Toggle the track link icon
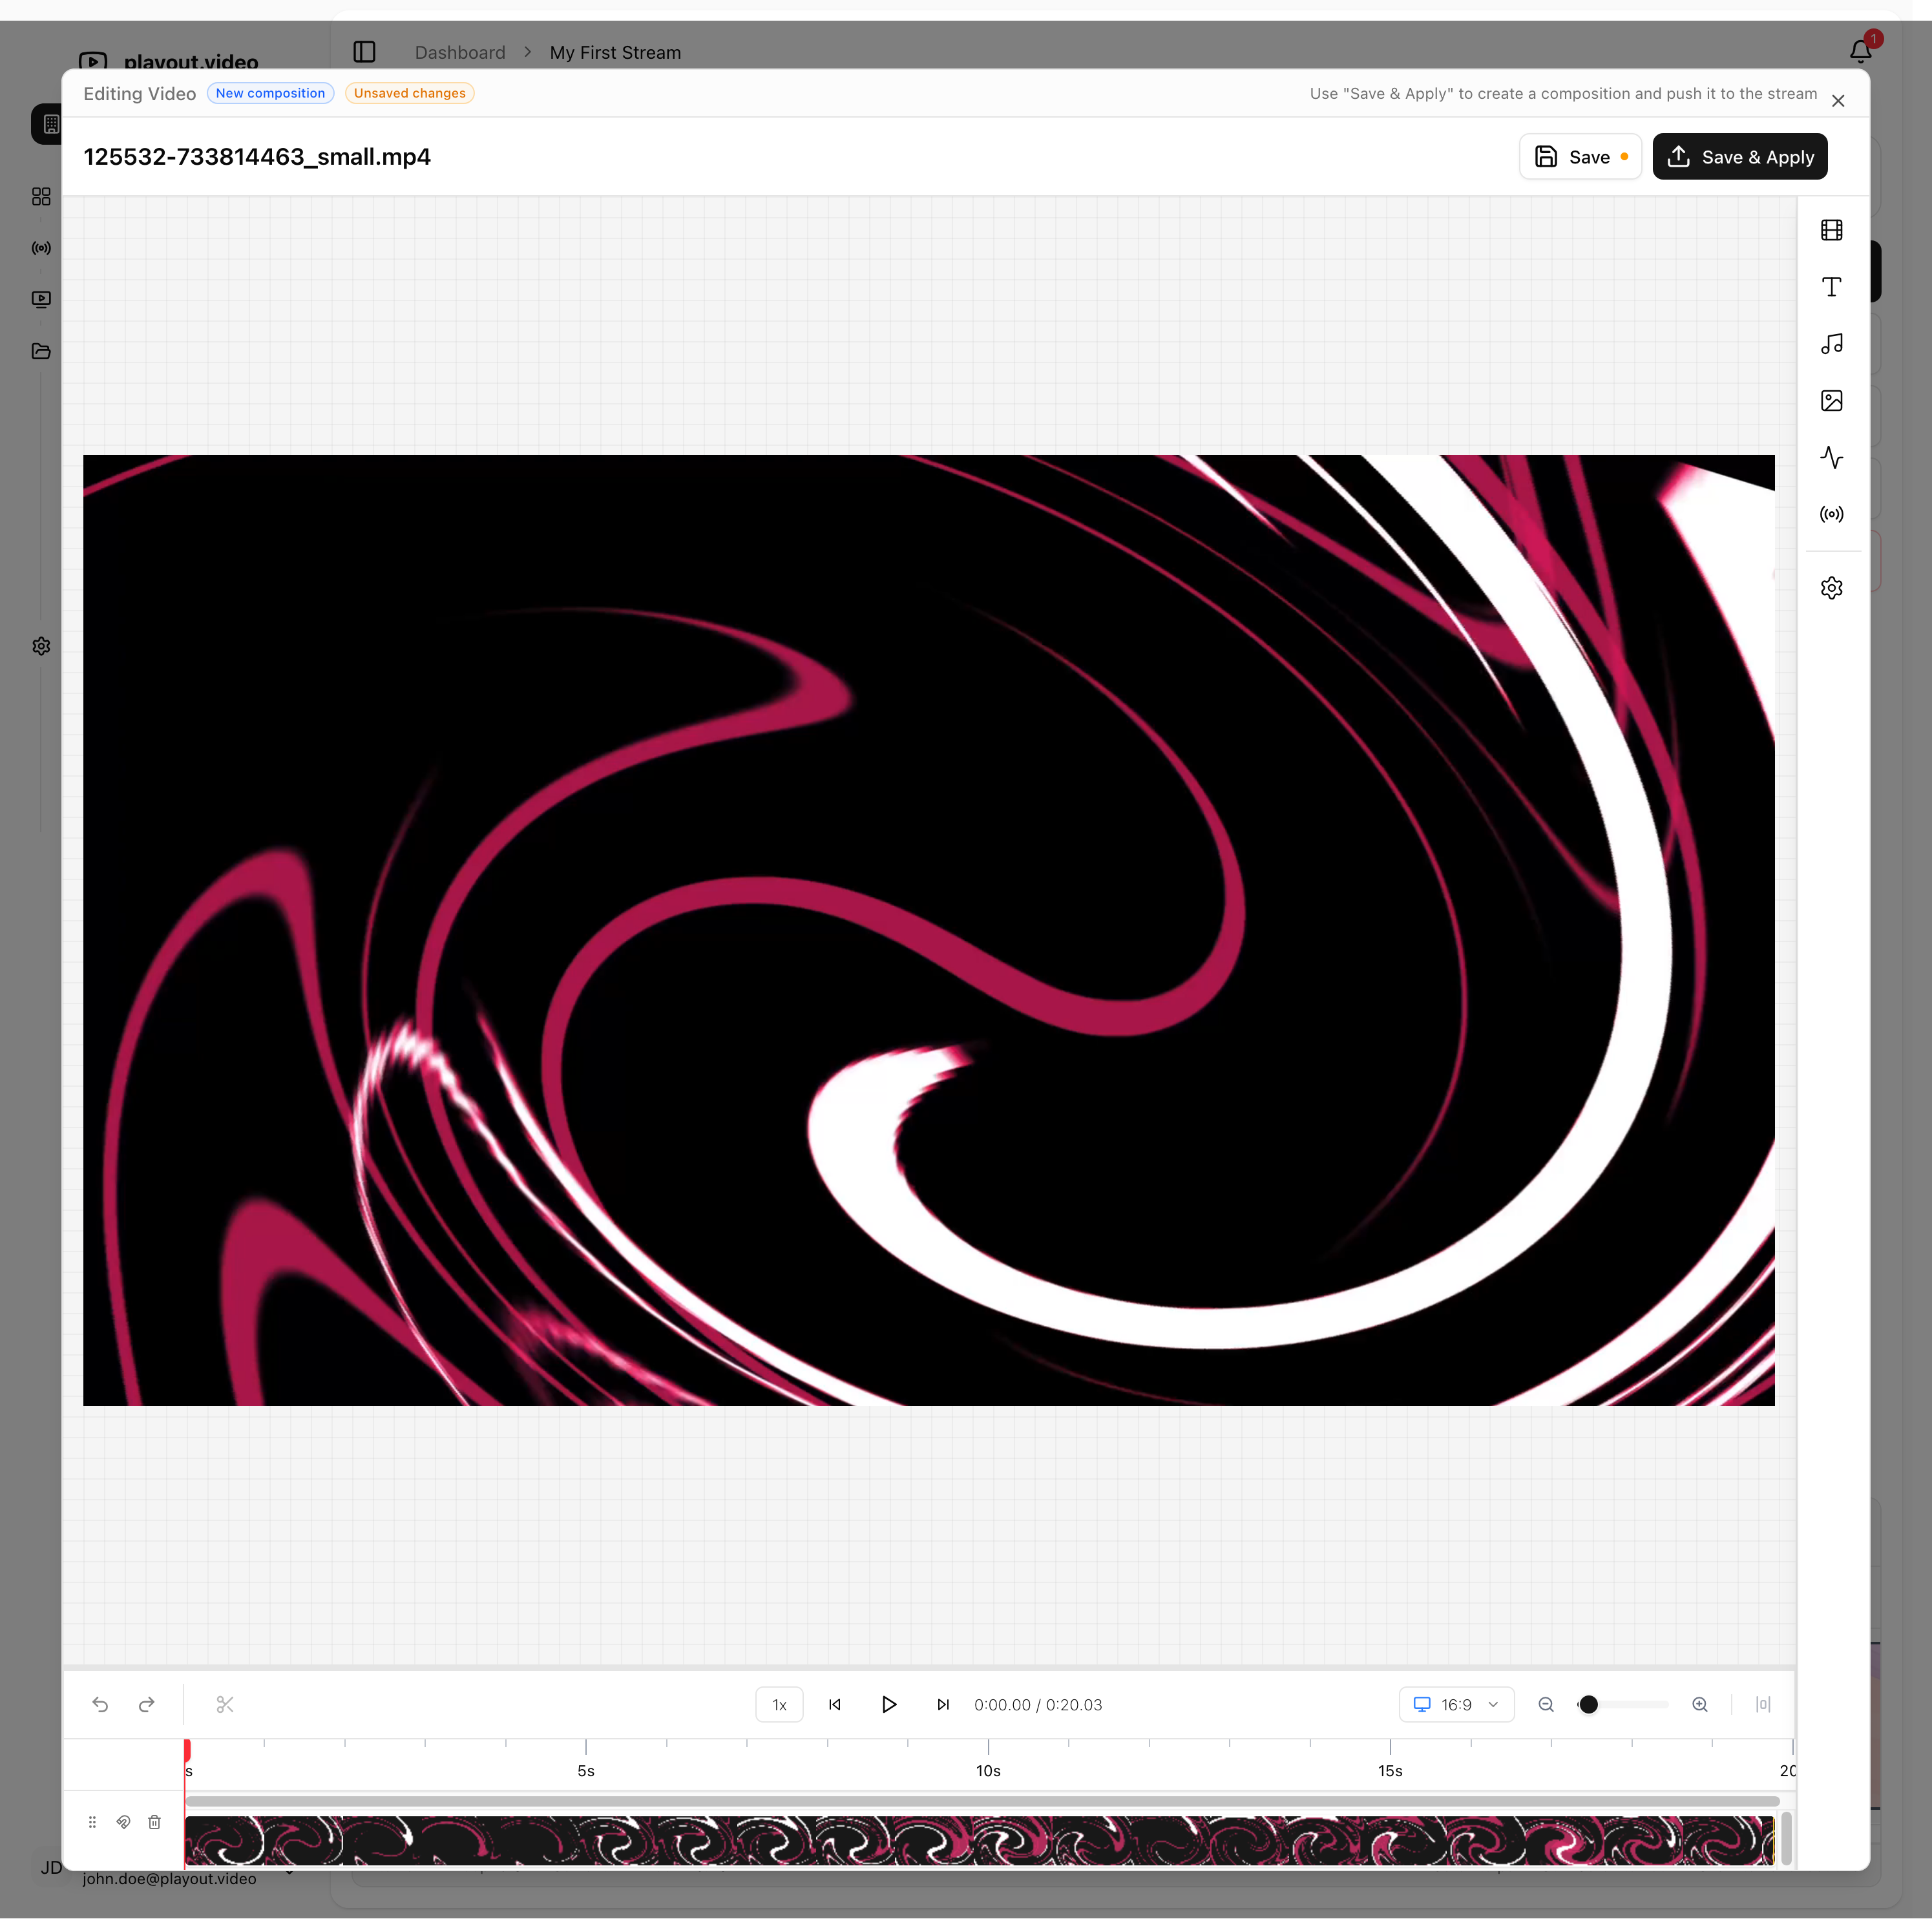The image size is (1932, 1919). tap(123, 1822)
